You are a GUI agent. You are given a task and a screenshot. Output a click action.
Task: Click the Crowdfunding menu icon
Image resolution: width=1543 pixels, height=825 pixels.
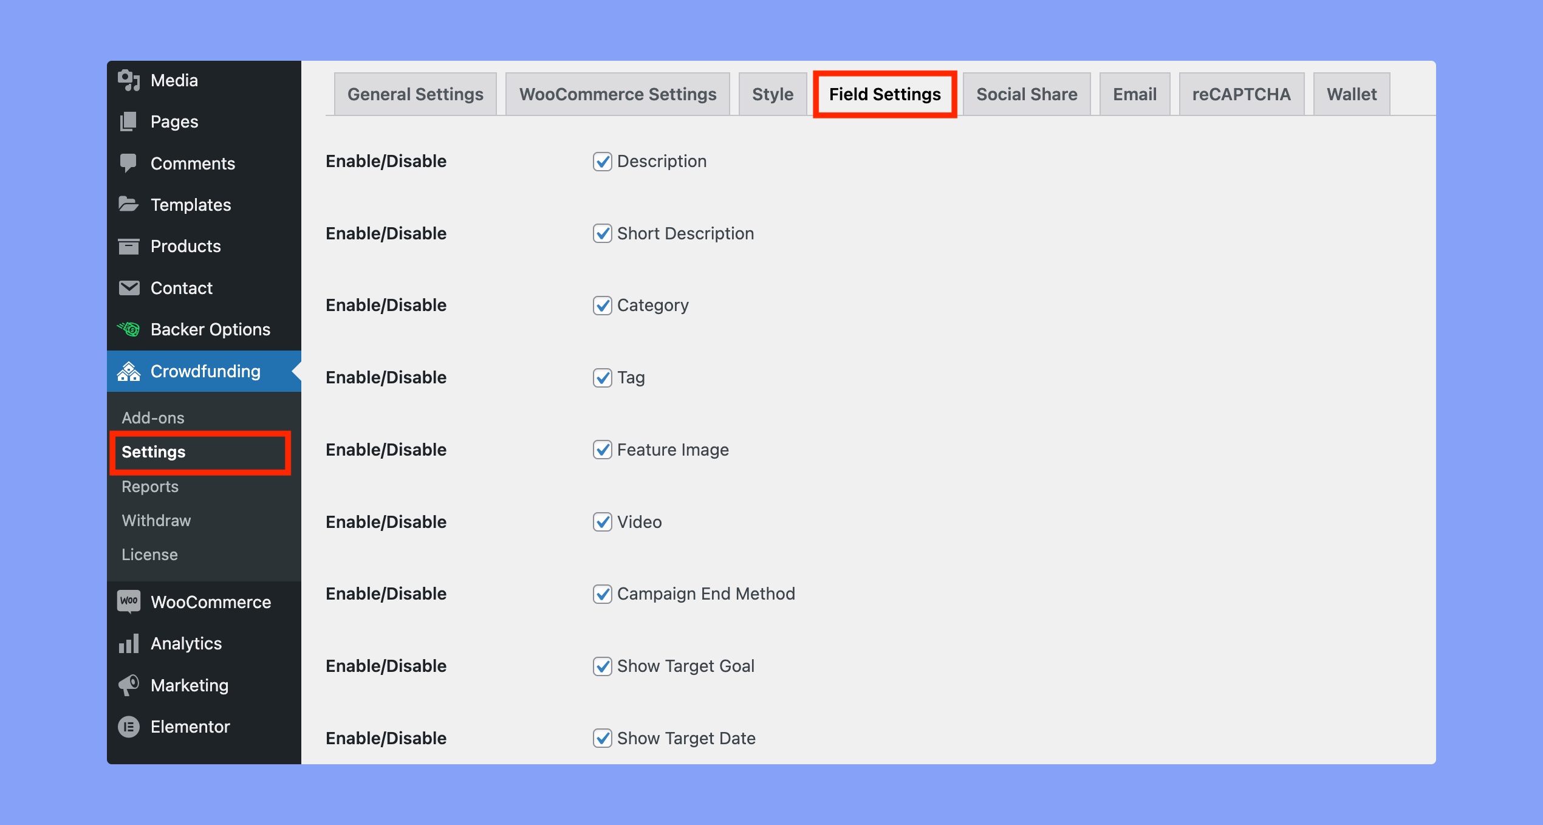click(x=129, y=371)
